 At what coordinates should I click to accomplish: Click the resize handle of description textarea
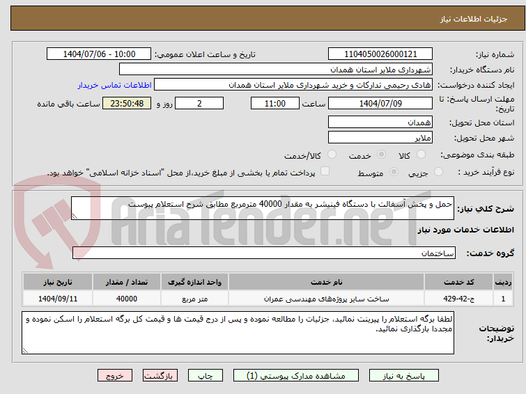75,216
